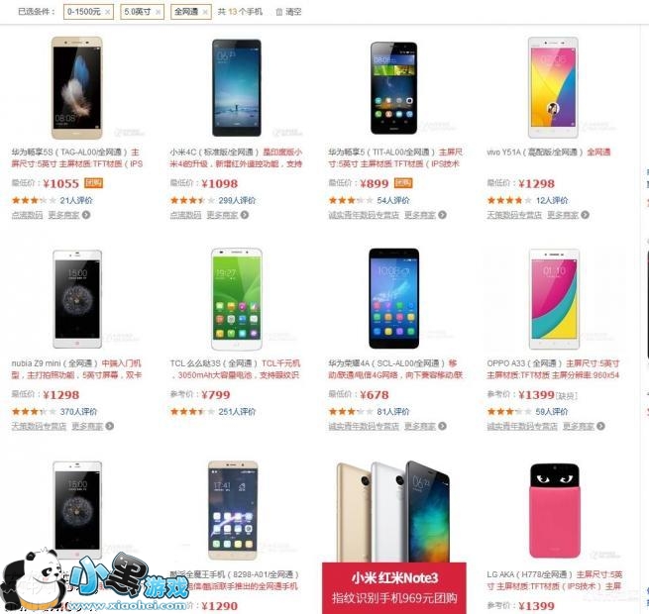Expand more sellers arrow for vivo Y51A
The height and width of the screenshot is (614, 649).
[x=585, y=215]
